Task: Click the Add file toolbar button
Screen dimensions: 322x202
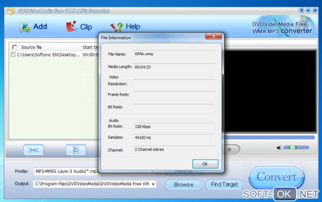Action: pyautogui.click(x=33, y=27)
